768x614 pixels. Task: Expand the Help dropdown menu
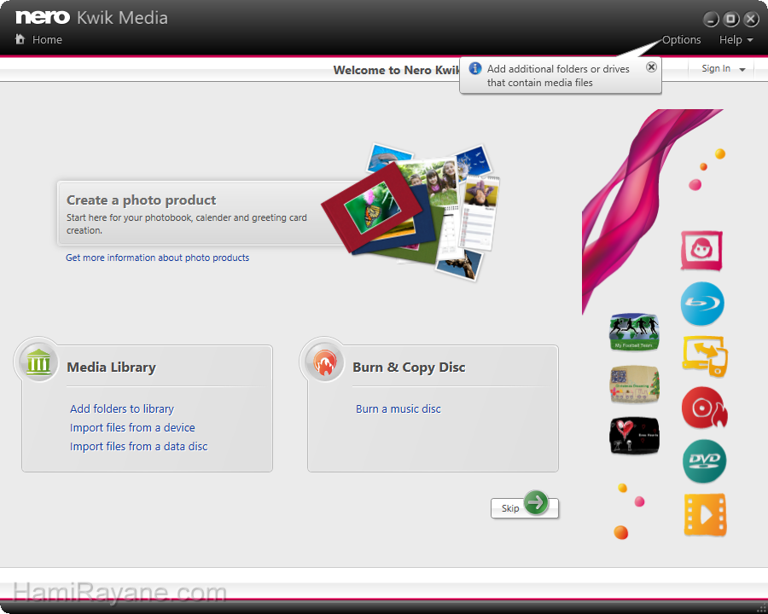[x=736, y=40]
